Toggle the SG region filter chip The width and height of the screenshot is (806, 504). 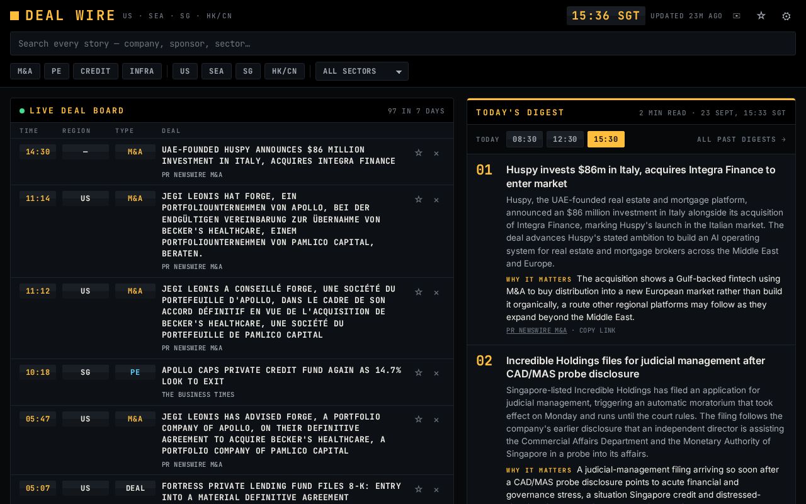click(248, 71)
